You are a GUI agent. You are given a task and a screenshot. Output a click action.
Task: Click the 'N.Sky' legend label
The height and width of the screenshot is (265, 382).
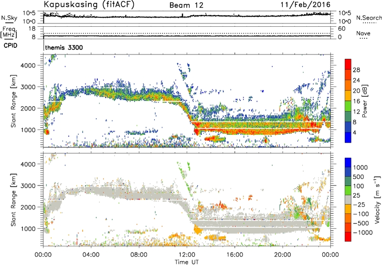[9, 18]
